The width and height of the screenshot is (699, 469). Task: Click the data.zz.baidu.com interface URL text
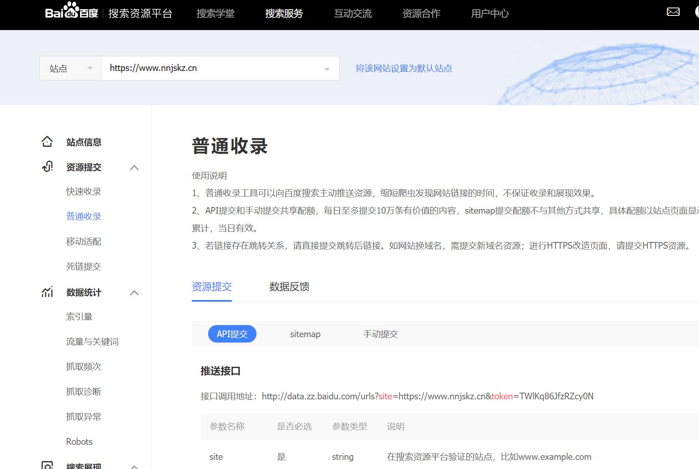(x=427, y=396)
